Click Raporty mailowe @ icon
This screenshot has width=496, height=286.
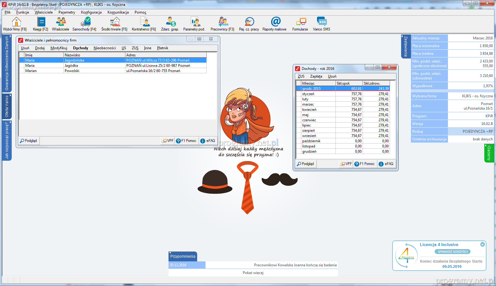tap(275, 22)
